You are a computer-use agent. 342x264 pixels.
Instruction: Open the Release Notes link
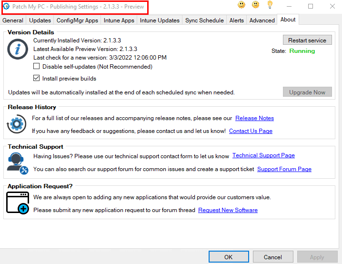tap(254, 118)
